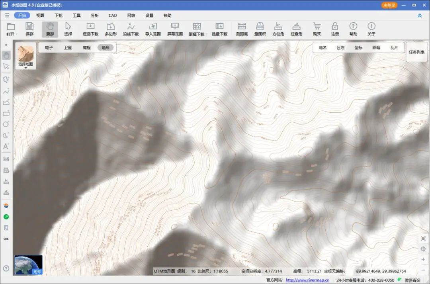Open the 购买 shopping cart
Viewport: 430px width, 284px height.
(317, 29)
